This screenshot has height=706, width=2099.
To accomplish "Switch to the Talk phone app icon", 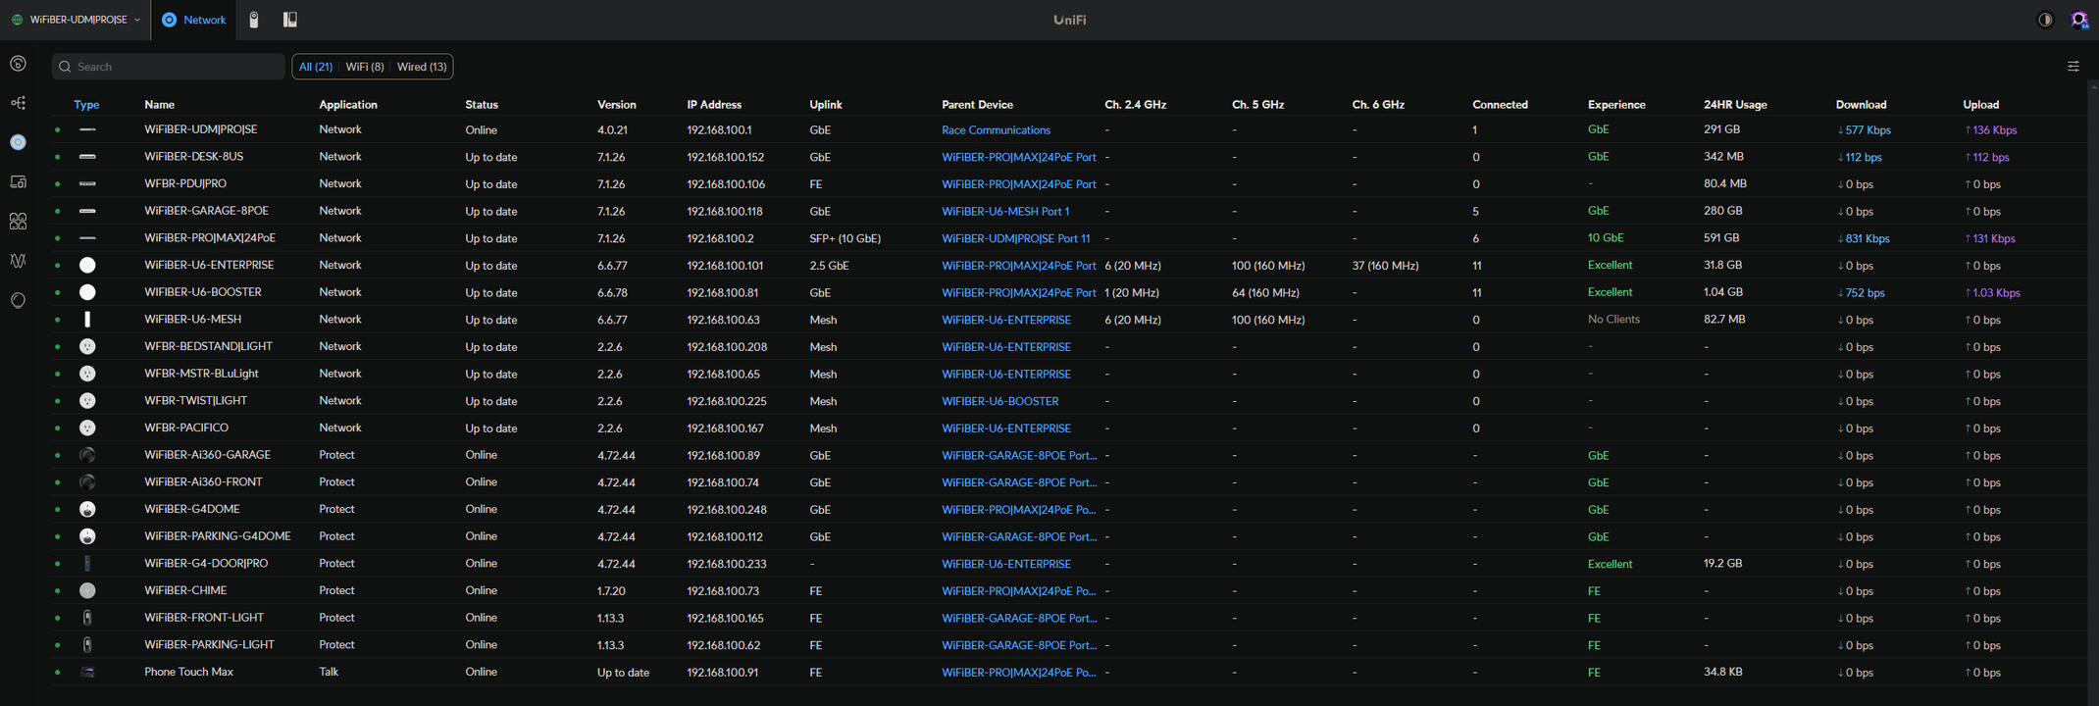I will pos(290,20).
